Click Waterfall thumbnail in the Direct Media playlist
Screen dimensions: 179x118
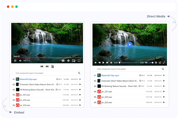tap(99, 75)
